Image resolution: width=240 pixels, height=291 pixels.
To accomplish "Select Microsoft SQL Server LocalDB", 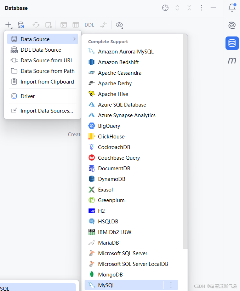I will pos(131,264).
